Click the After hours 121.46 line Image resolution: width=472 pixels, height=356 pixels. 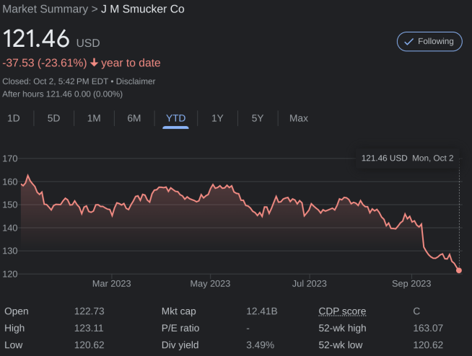[62, 94]
